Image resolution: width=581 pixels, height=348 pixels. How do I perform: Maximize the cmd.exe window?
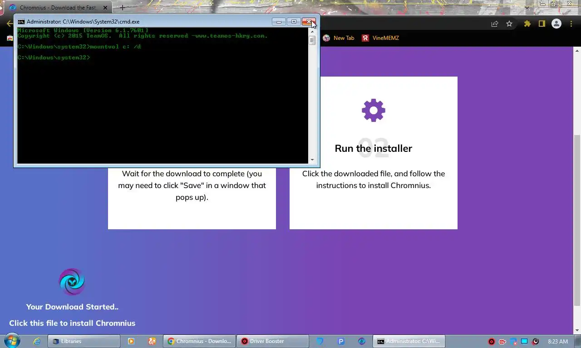pos(294,21)
